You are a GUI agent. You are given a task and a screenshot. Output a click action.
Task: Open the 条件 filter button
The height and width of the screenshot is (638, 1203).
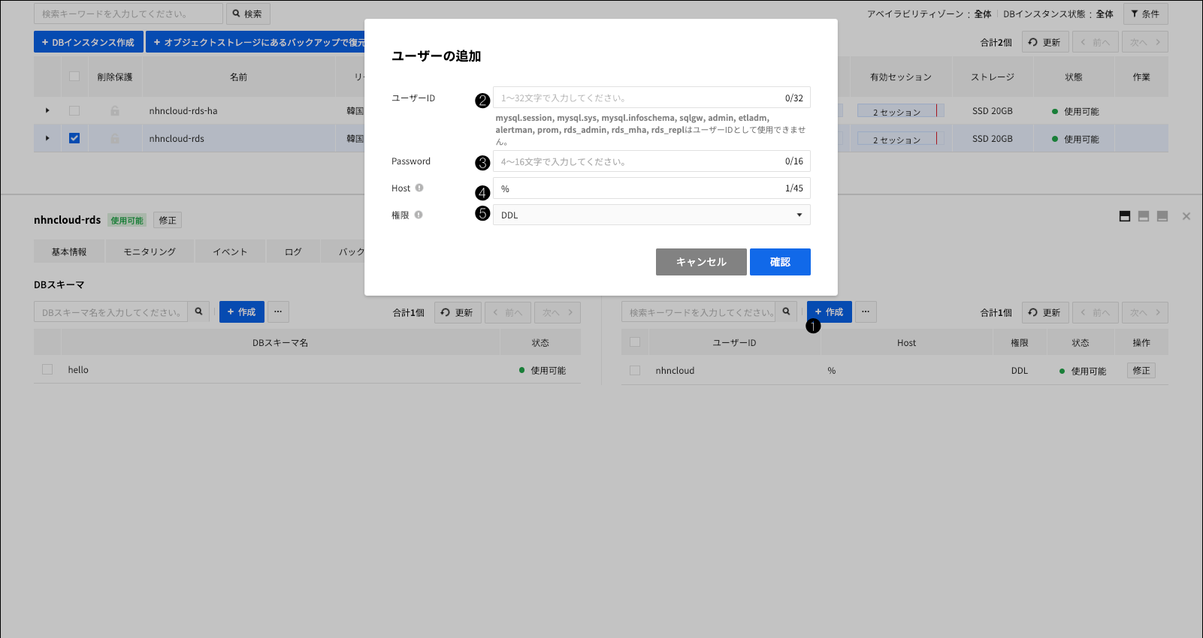tap(1146, 14)
